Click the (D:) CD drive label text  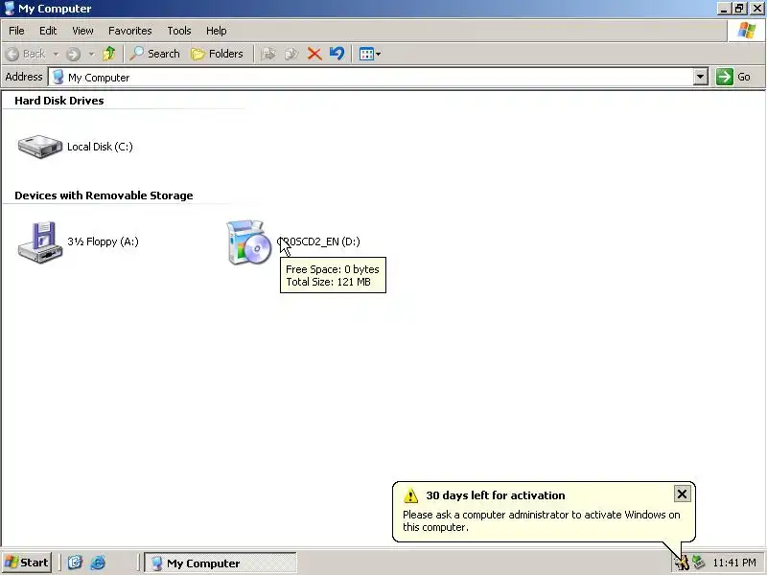pyautogui.click(x=318, y=241)
